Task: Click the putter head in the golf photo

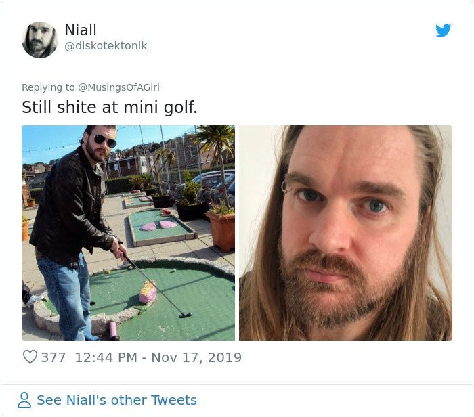Action: [x=185, y=315]
